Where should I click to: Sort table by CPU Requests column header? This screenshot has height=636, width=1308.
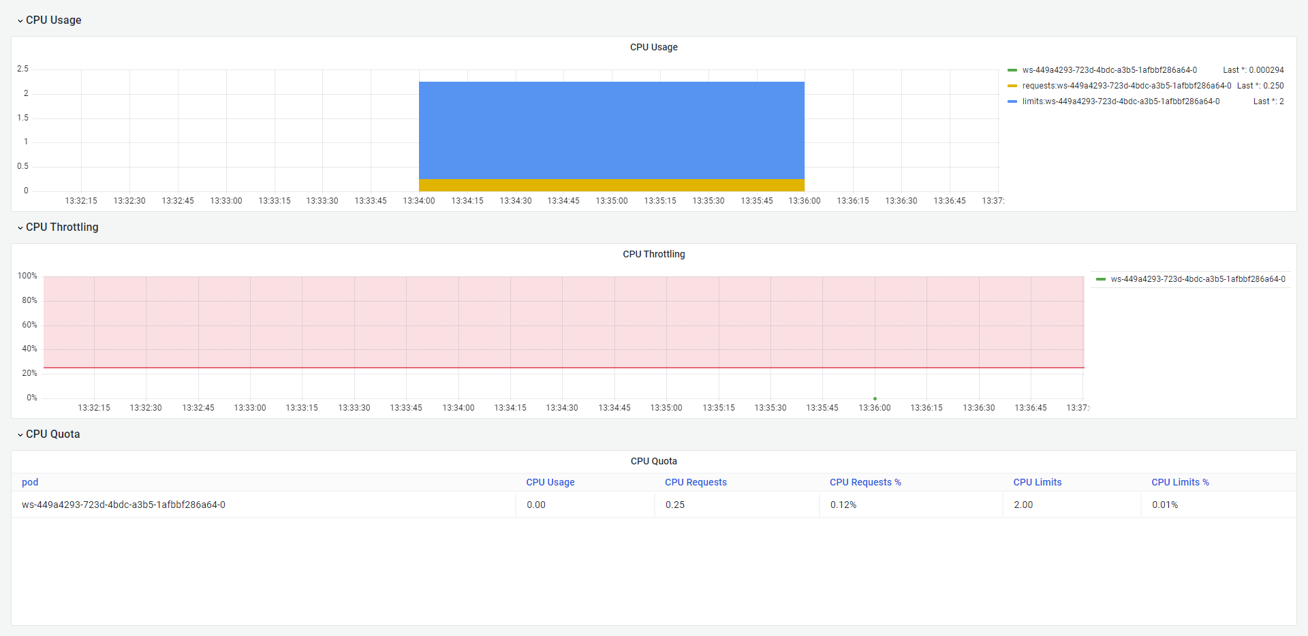tap(696, 482)
